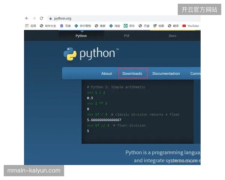Click the python logo image
Viewport: 225px width, 180px height.
coord(91,54)
